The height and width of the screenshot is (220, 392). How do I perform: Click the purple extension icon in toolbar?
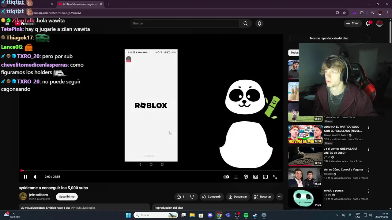(354, 13)
